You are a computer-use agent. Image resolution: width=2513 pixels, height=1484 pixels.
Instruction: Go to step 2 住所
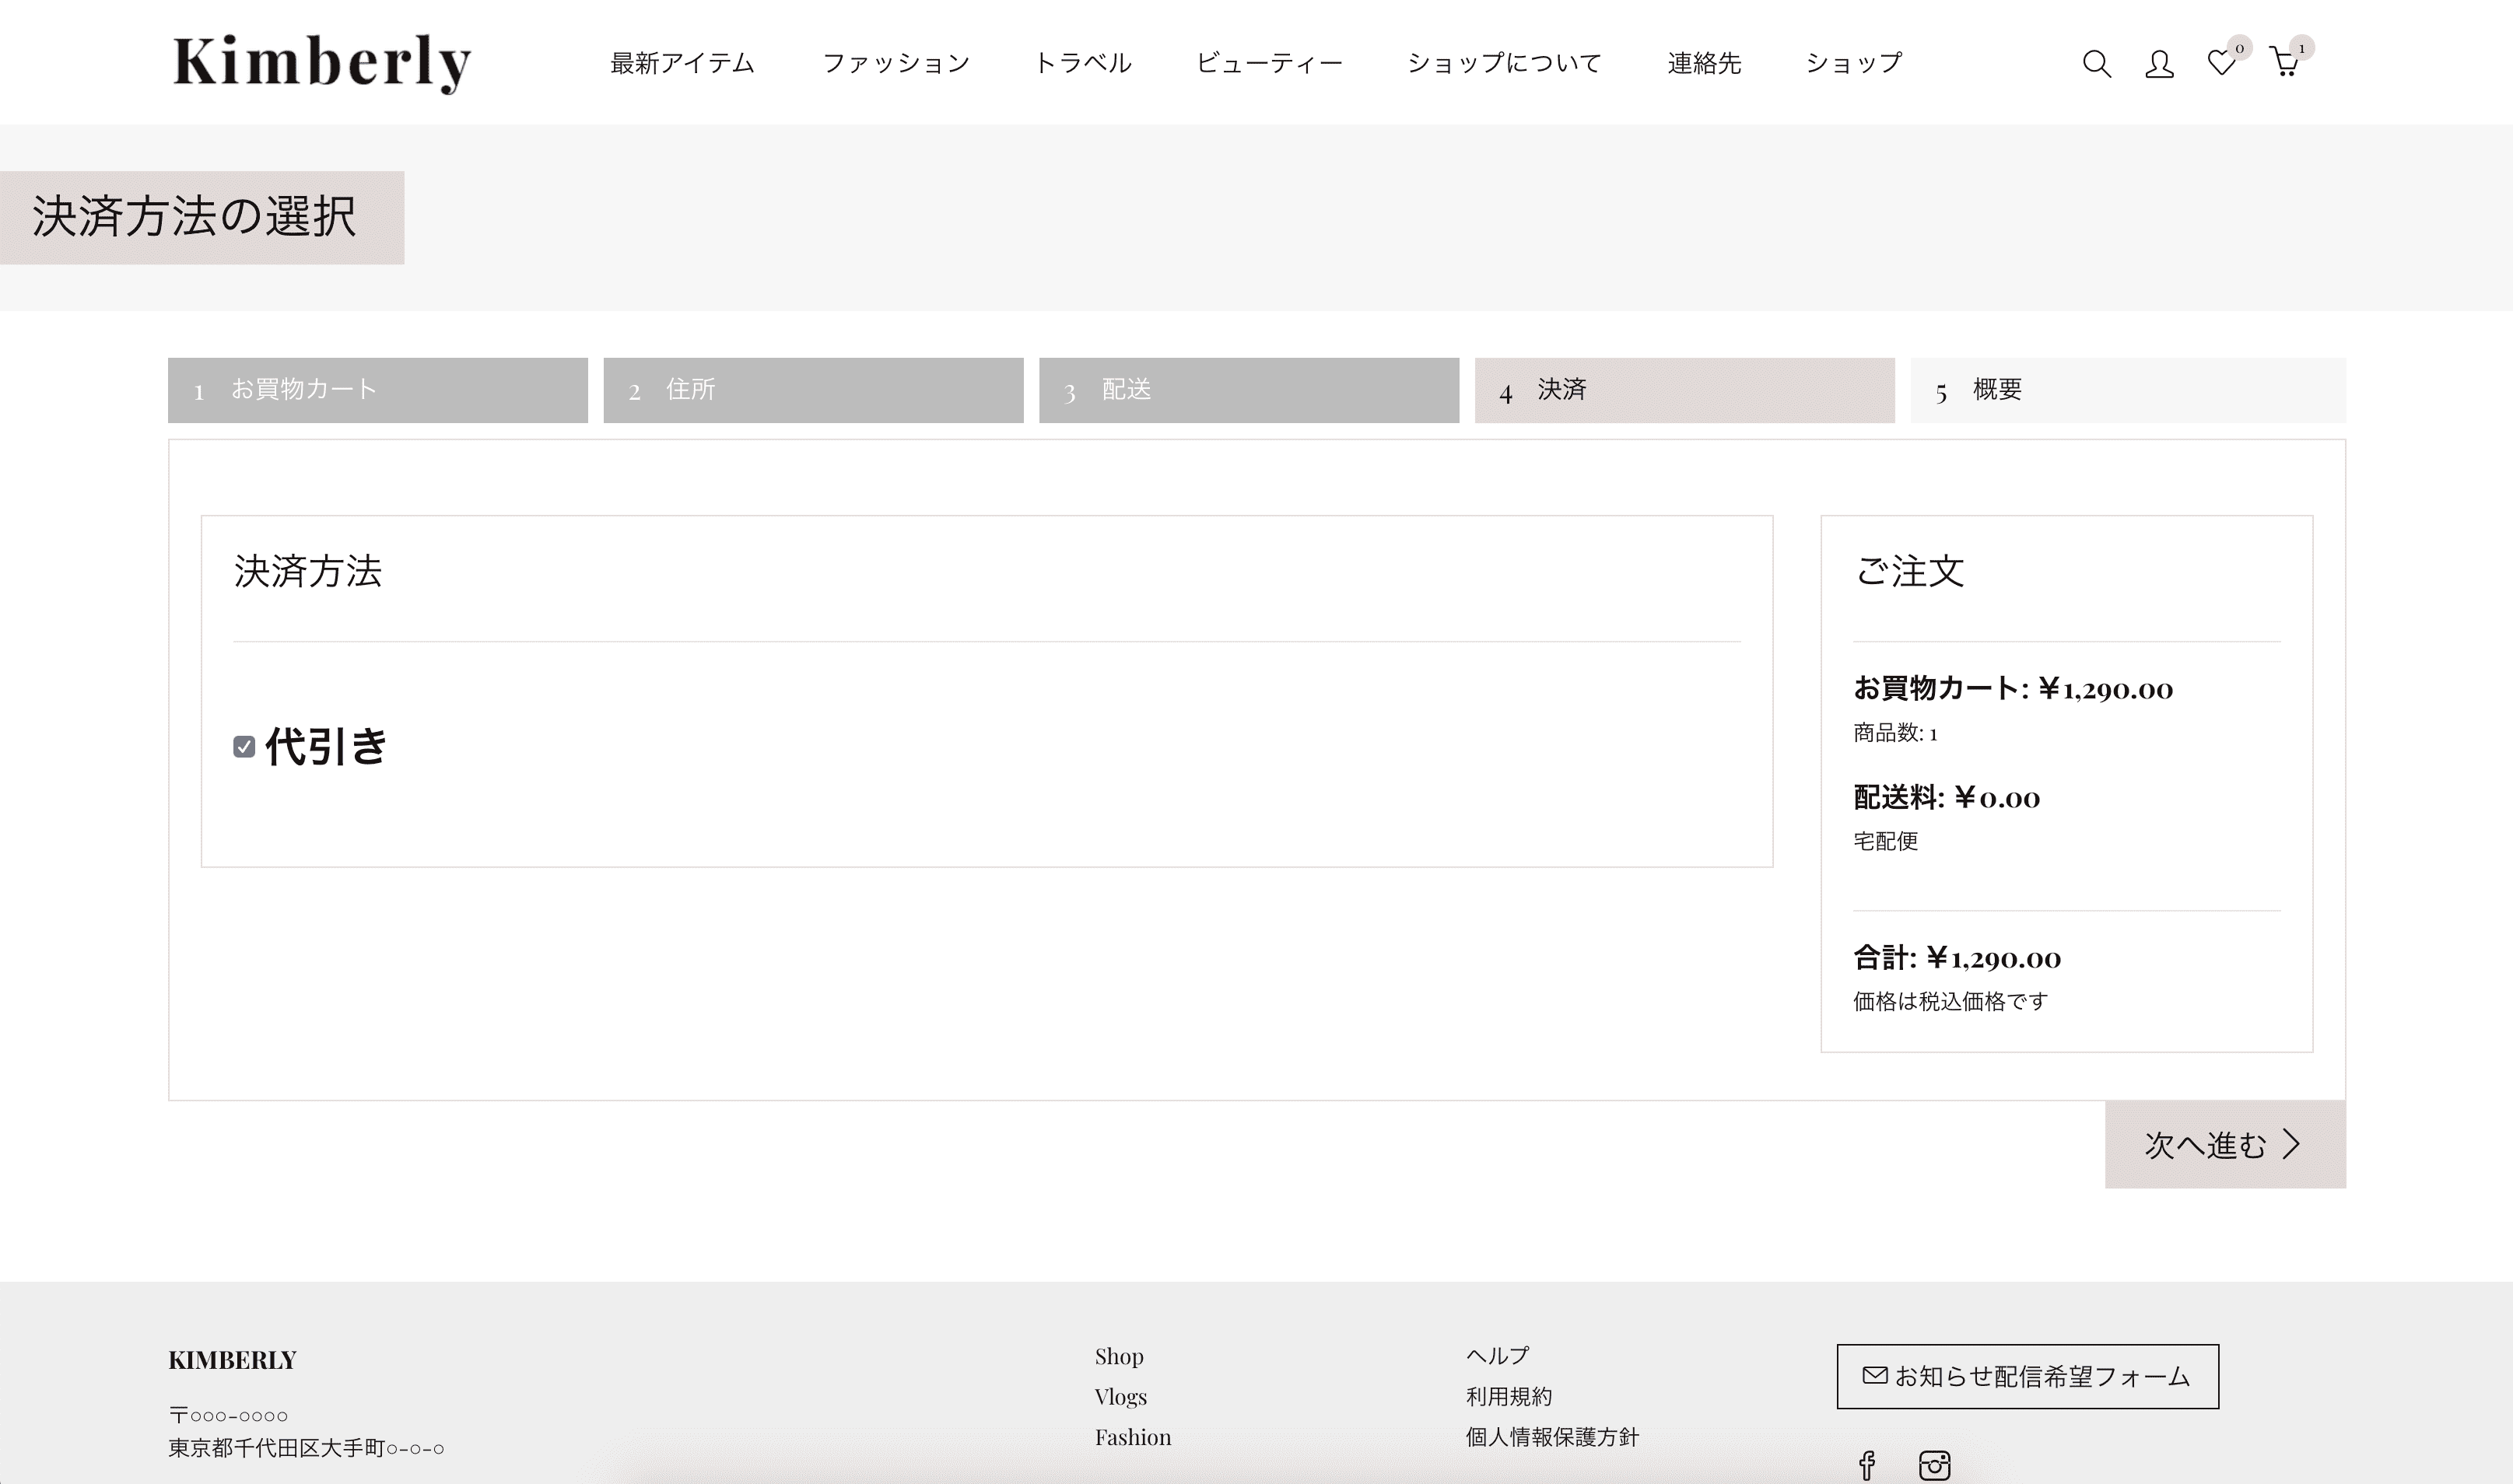[x=813, y=390]
